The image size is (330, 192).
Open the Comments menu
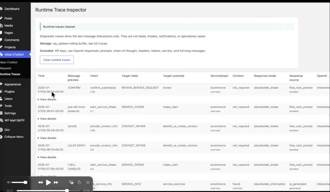12,40
